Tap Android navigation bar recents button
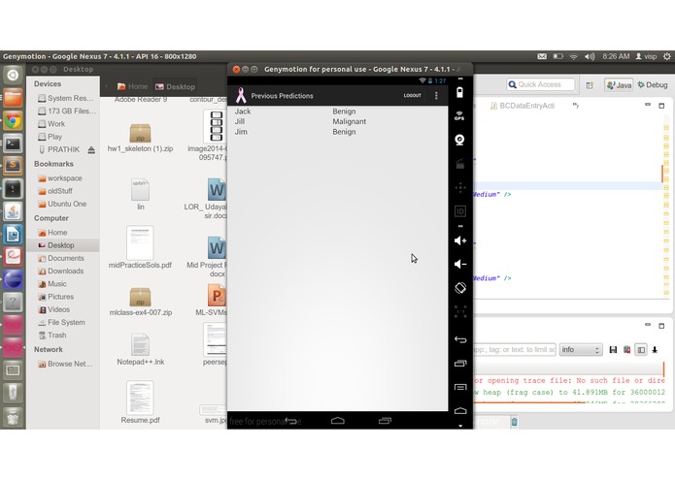Screen dimensions: 675x479 tap(385, 421)
